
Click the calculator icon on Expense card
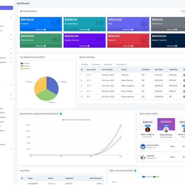click(144, 39)
